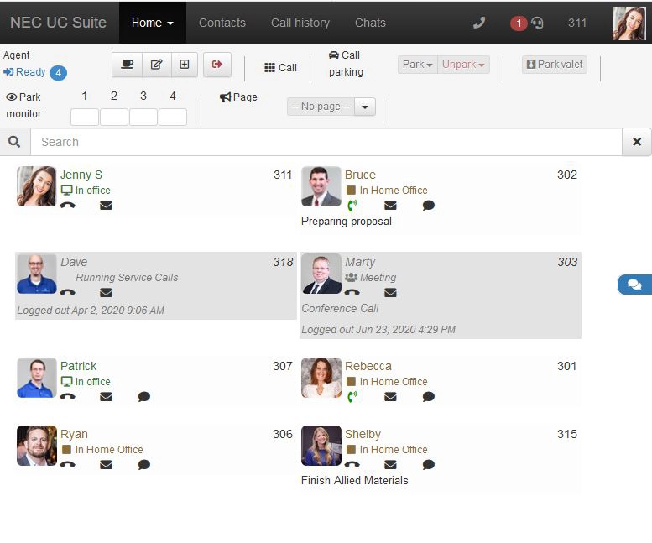Send email to Jenny S via envelope icon

tap(106, 205)
